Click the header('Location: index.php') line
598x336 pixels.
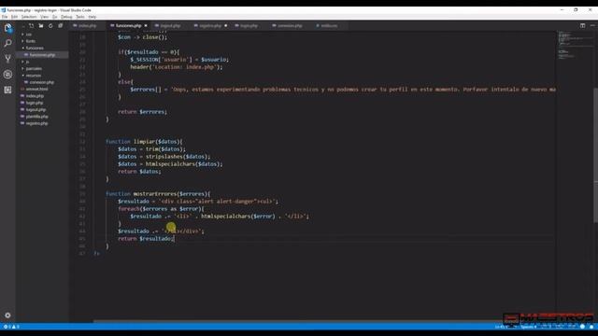pyautogui.click(x=177, y=67)
